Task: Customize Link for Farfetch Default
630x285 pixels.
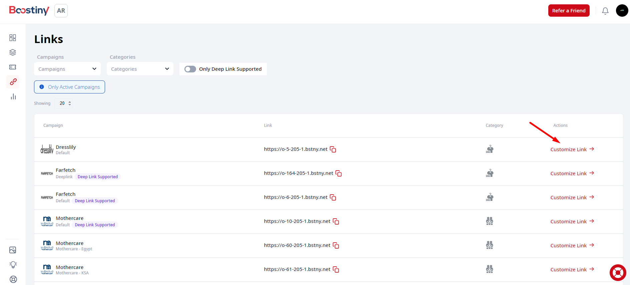Action: (x=572, y=197)
